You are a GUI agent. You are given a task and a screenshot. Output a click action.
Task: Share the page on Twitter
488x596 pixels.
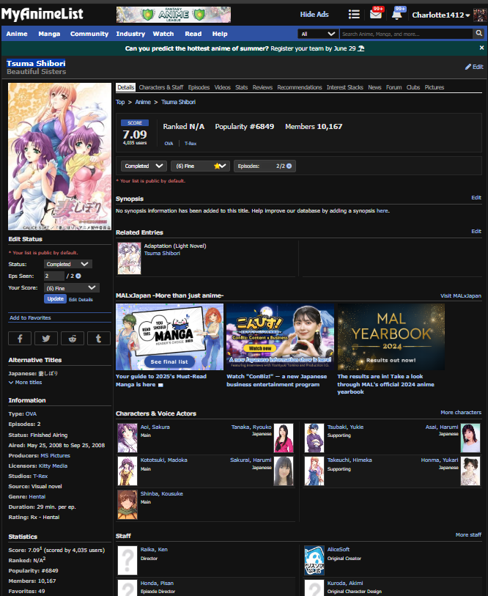click(x=46, y=338)
